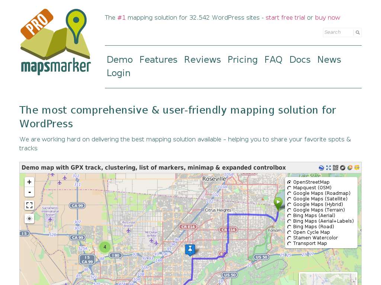Switch to Google Maps (Satellite) layer
The height and width of the screenshot is (285, 381).
tap(289, 199)
